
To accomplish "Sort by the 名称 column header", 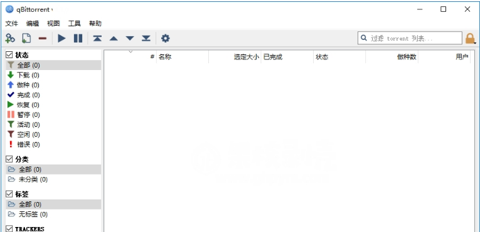I will point(183,57).
